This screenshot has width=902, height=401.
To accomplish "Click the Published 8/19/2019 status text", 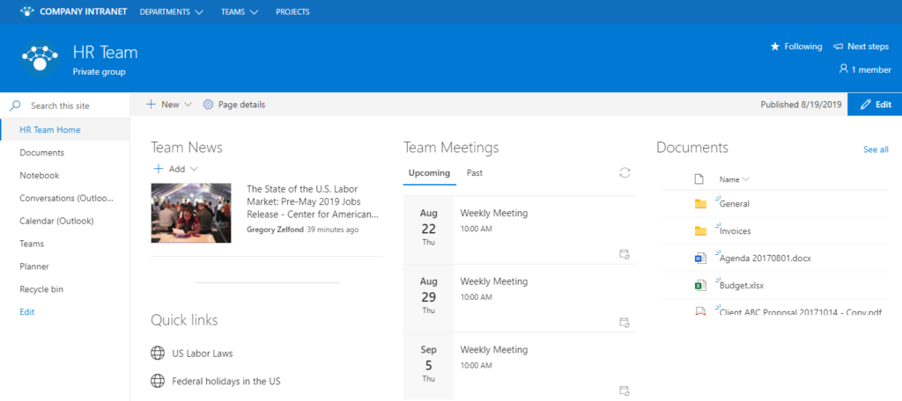I will 801,105.
